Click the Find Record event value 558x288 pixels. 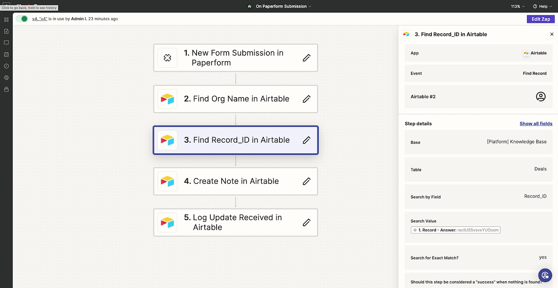tap(535, 73)
